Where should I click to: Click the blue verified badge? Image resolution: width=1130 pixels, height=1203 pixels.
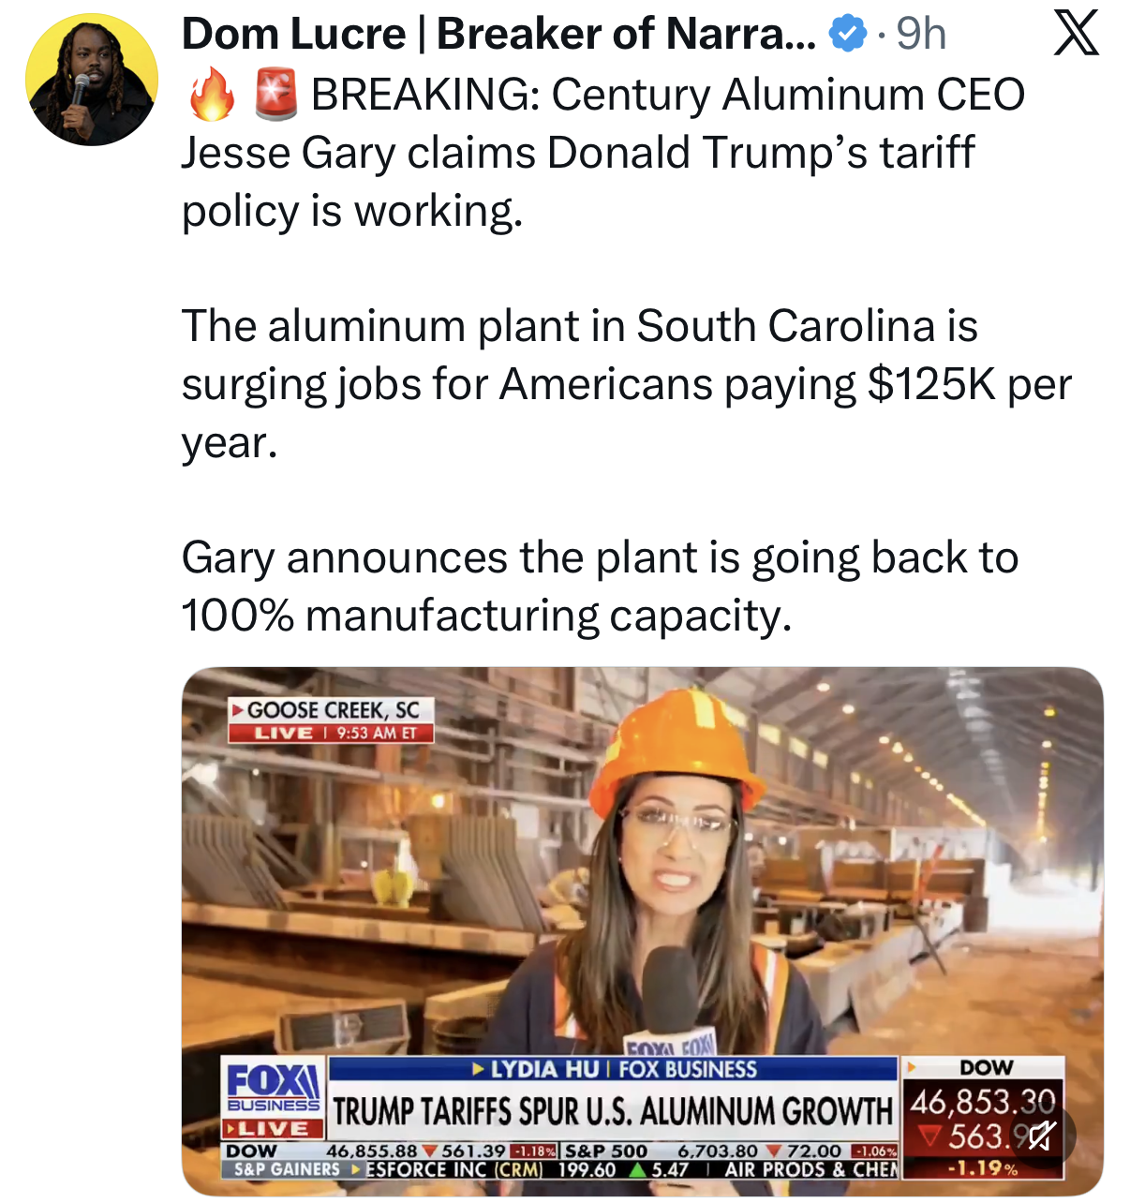[x=848, y=35]
